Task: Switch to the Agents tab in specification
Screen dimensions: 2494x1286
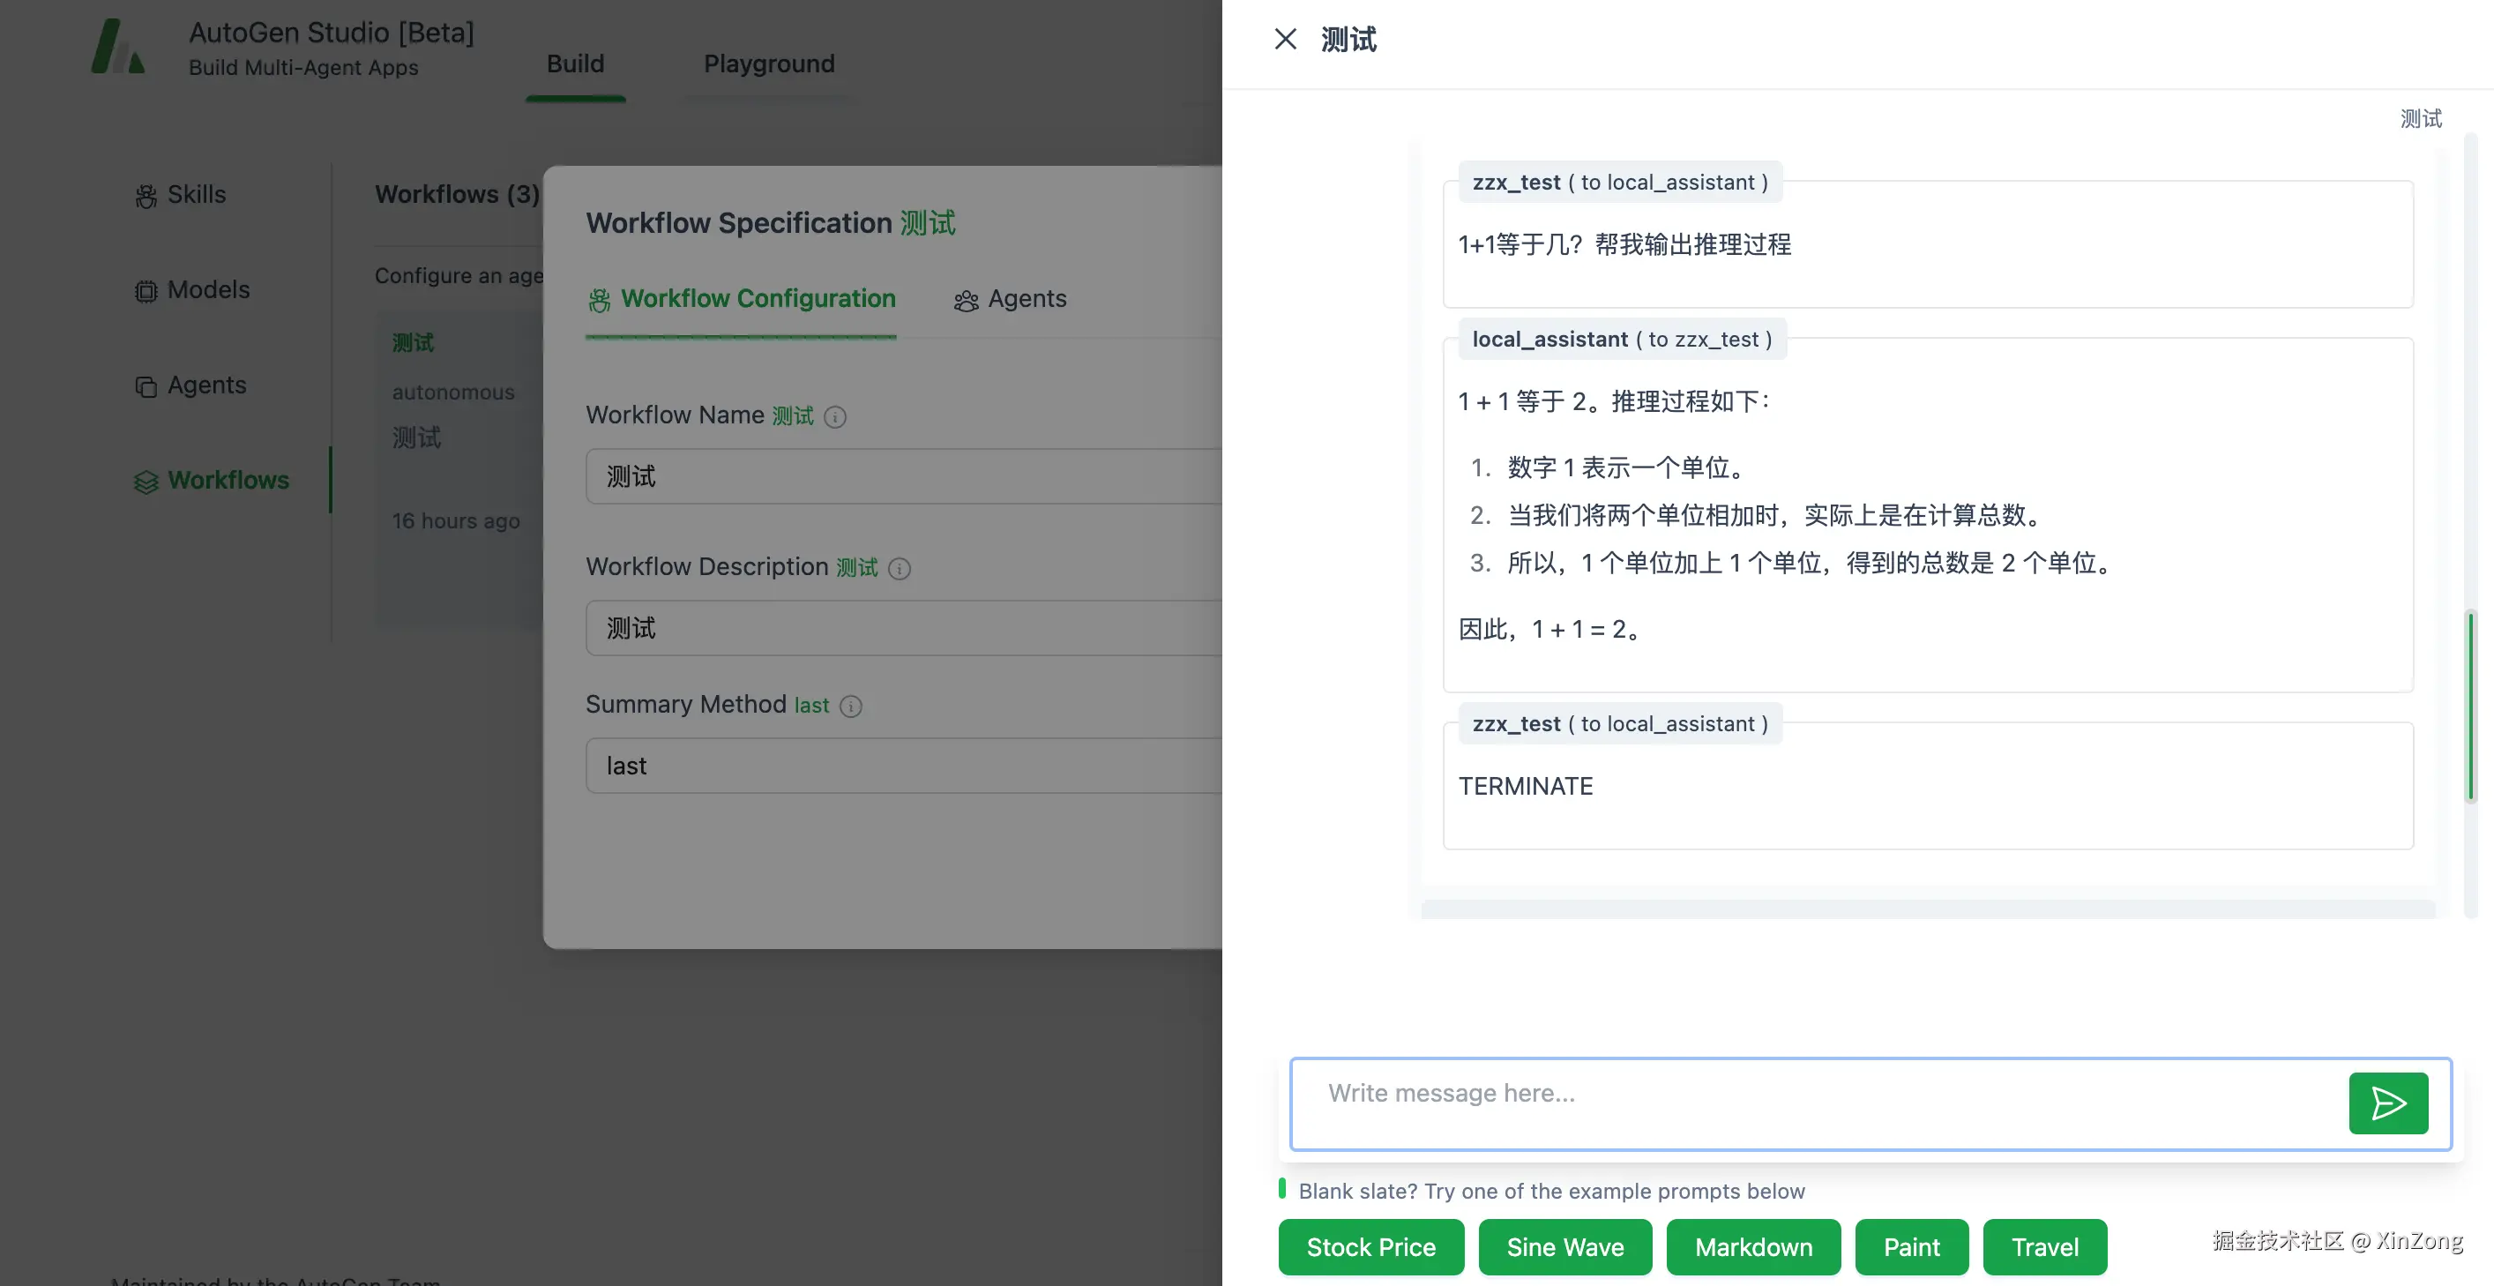Action: tap(1010, 299)
